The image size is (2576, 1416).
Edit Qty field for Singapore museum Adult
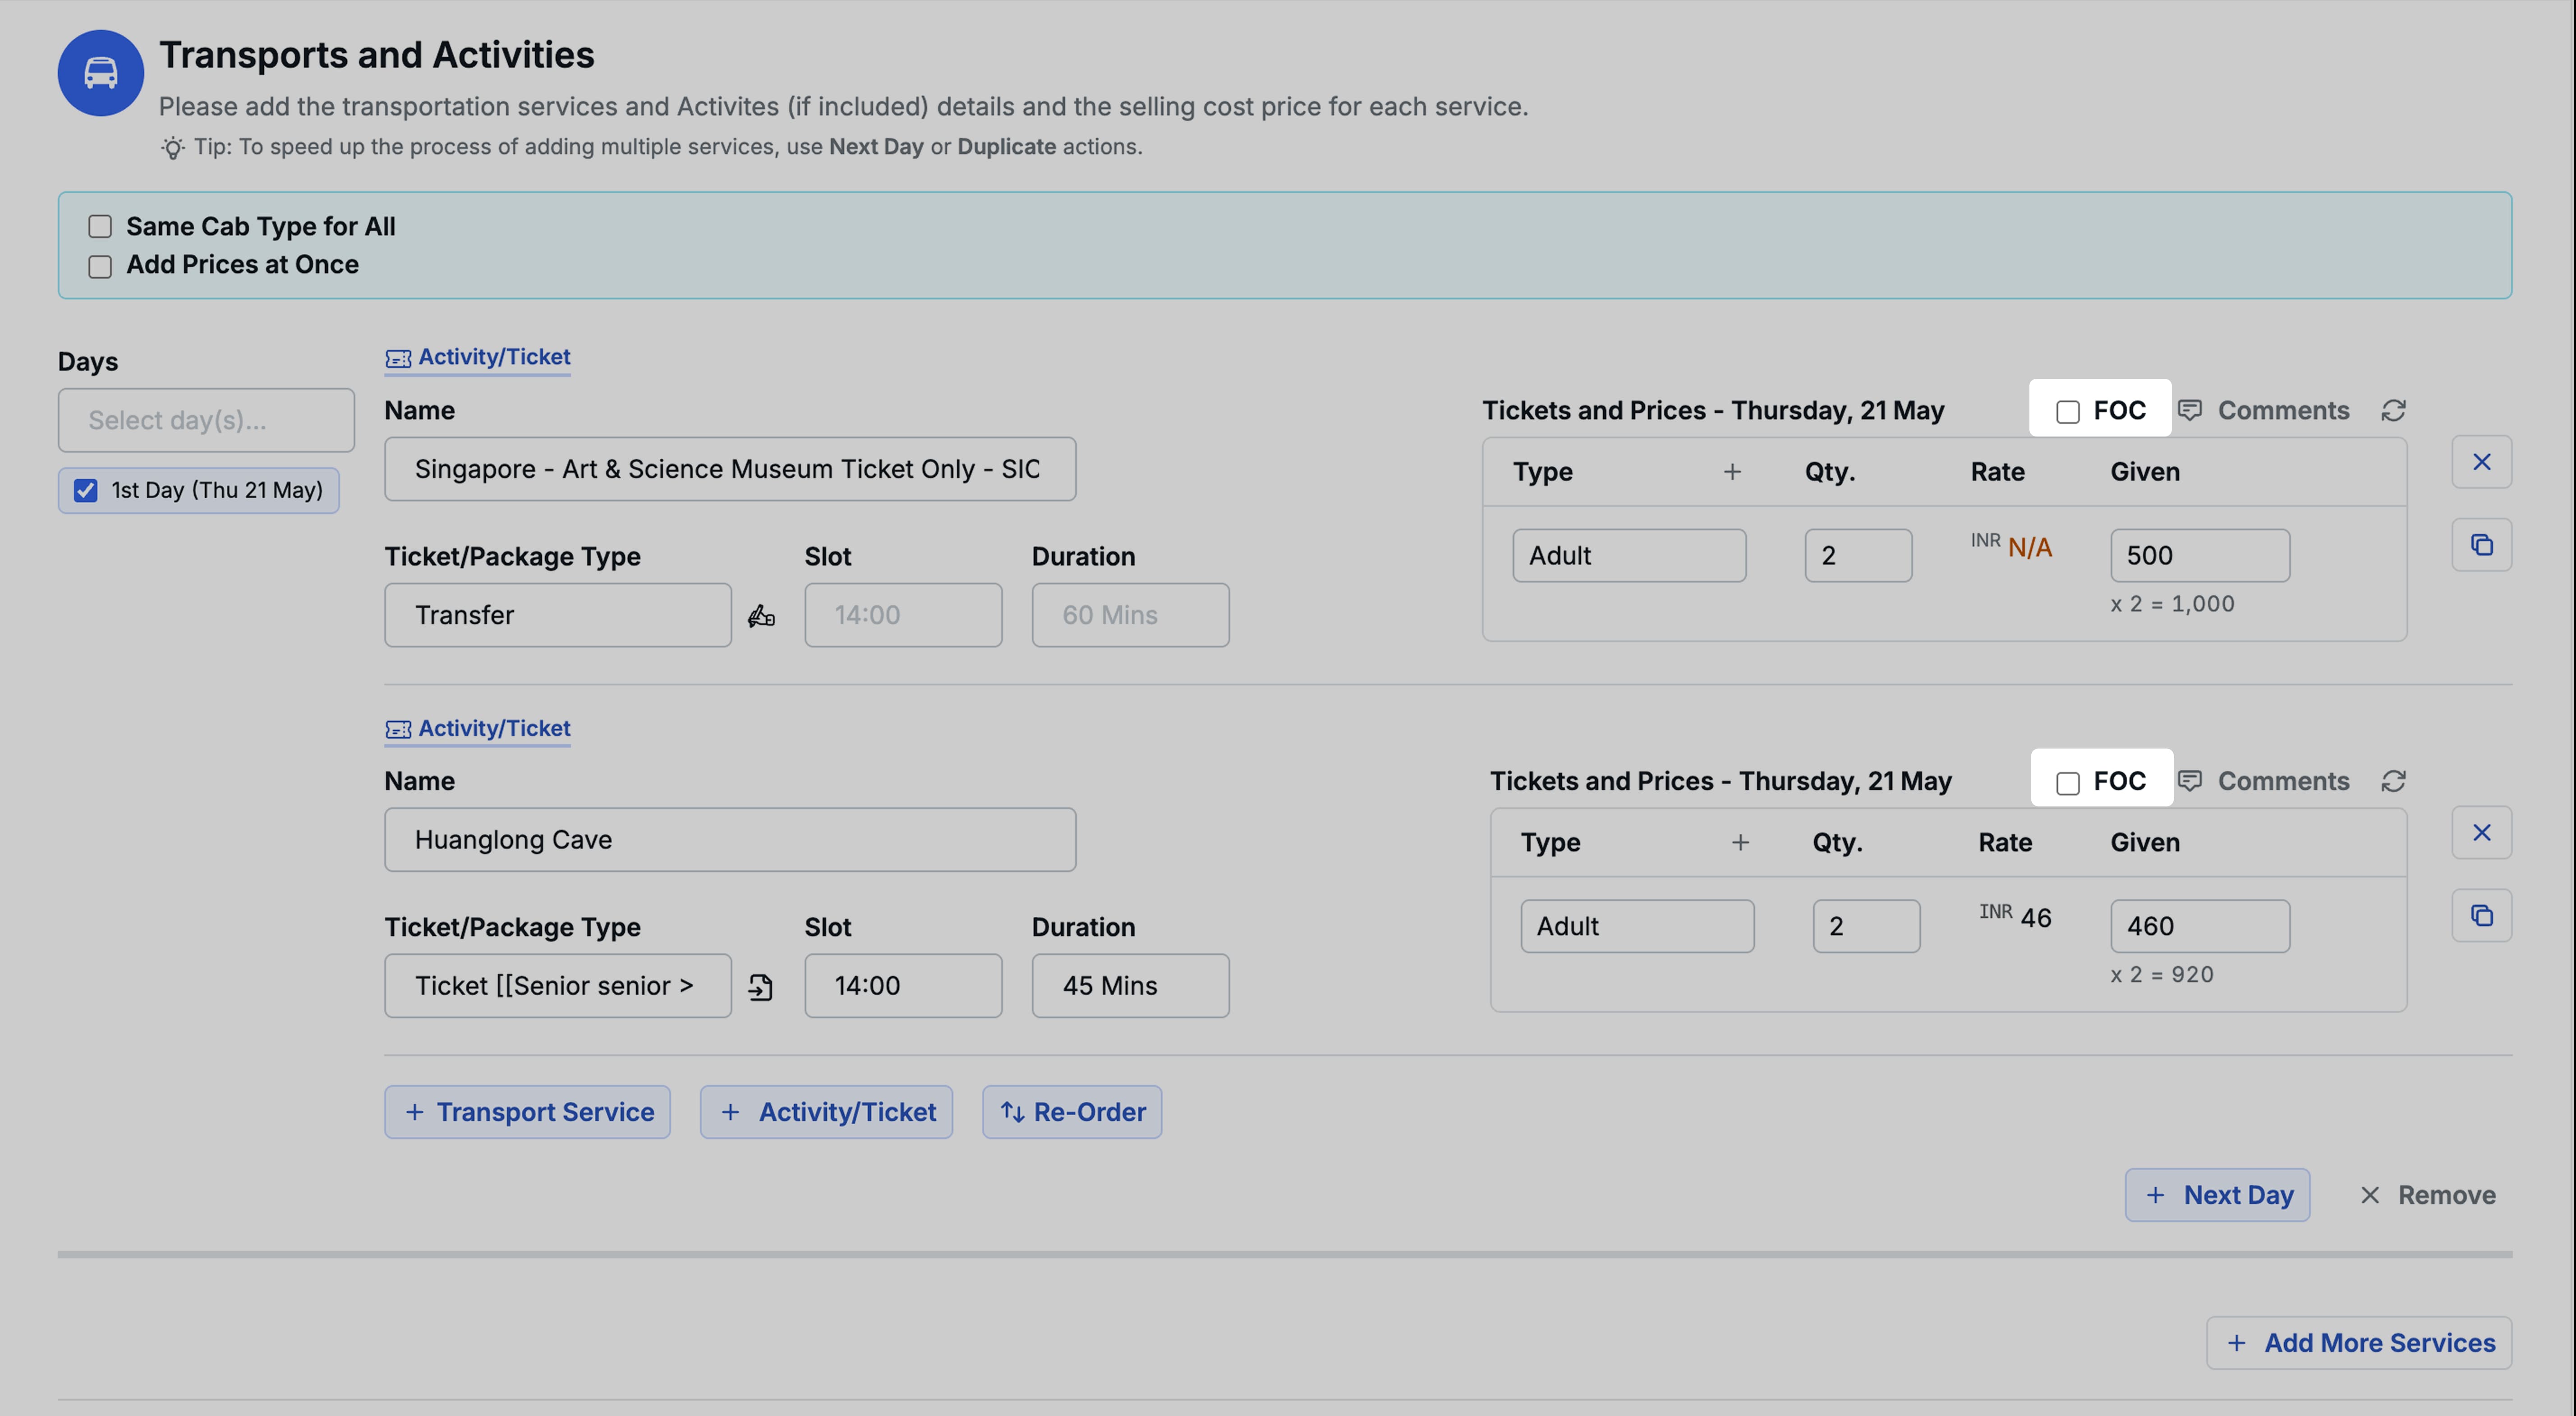(1858, 556)
